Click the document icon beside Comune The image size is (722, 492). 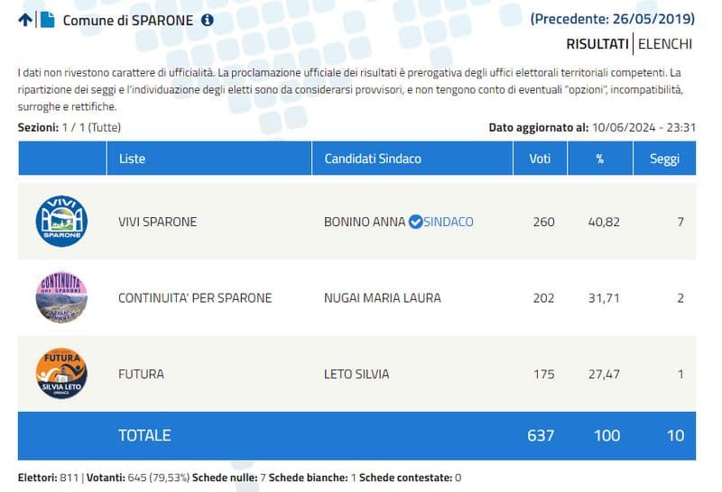(x=47, y=20)
